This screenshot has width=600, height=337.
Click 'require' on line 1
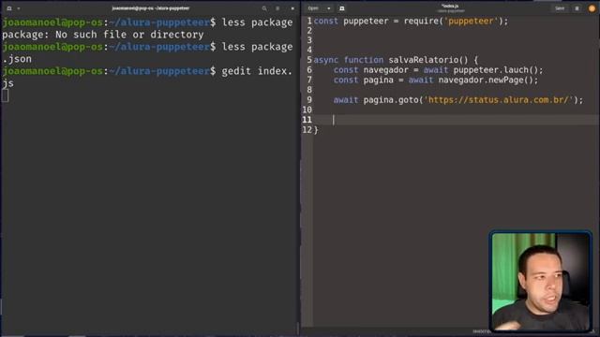tap(421, 21)
